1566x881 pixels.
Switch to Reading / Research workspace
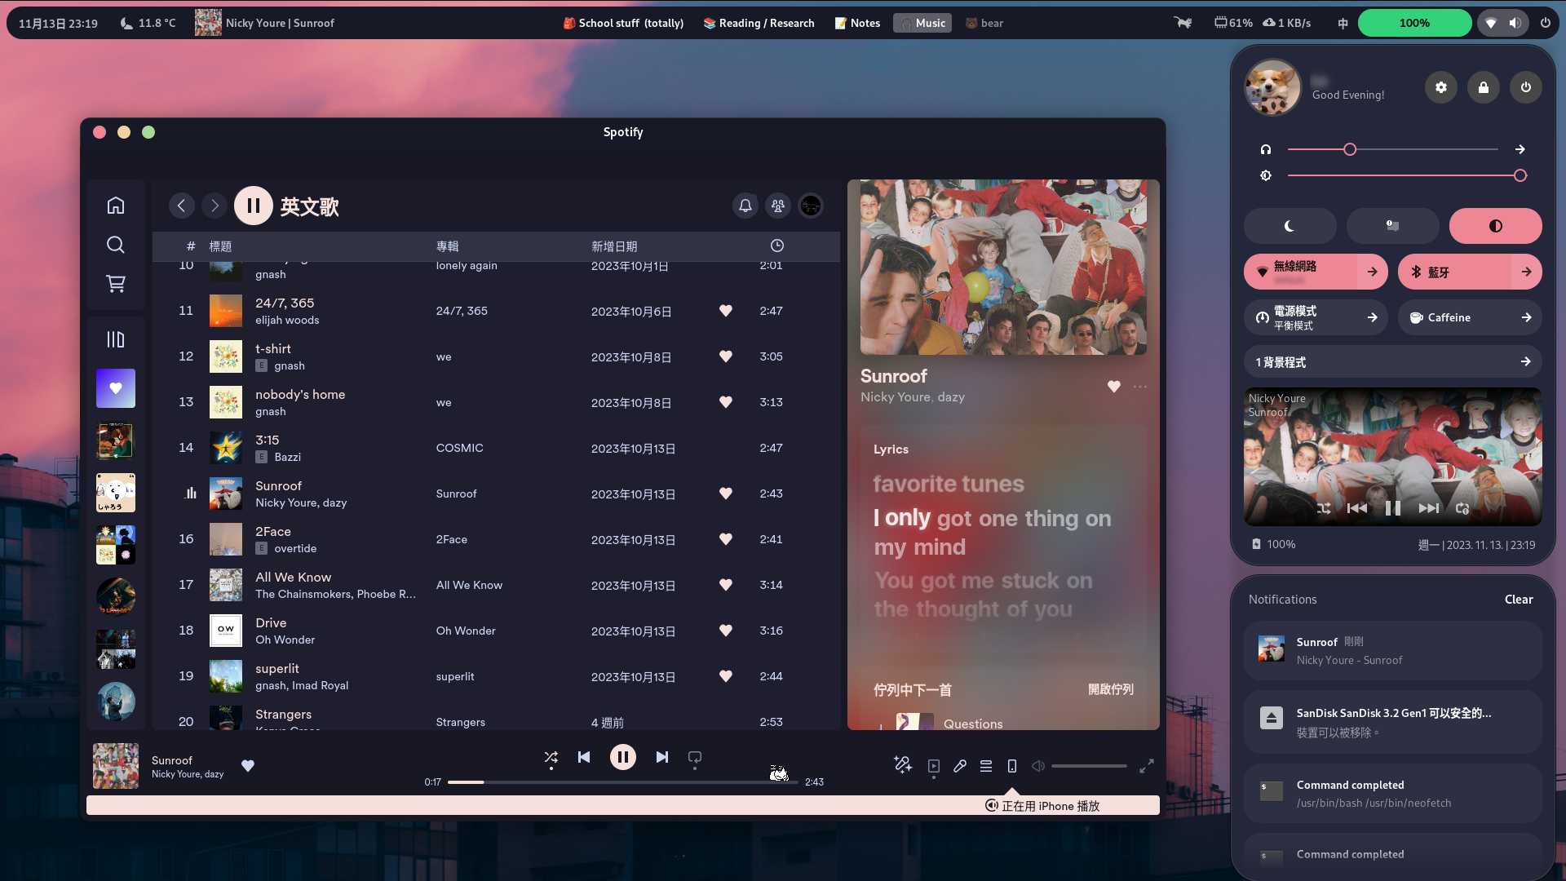point(759,23)
